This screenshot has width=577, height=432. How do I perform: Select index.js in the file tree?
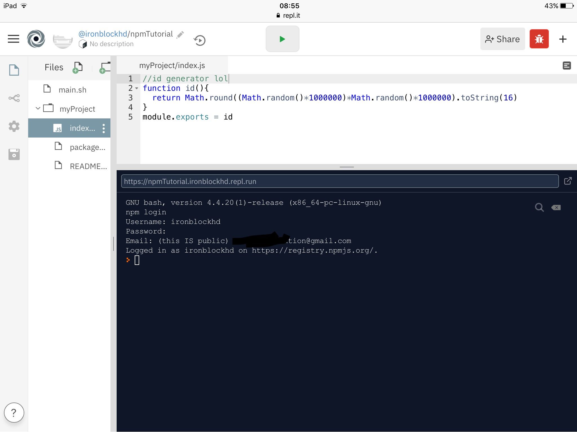click(x=69, y=128)
